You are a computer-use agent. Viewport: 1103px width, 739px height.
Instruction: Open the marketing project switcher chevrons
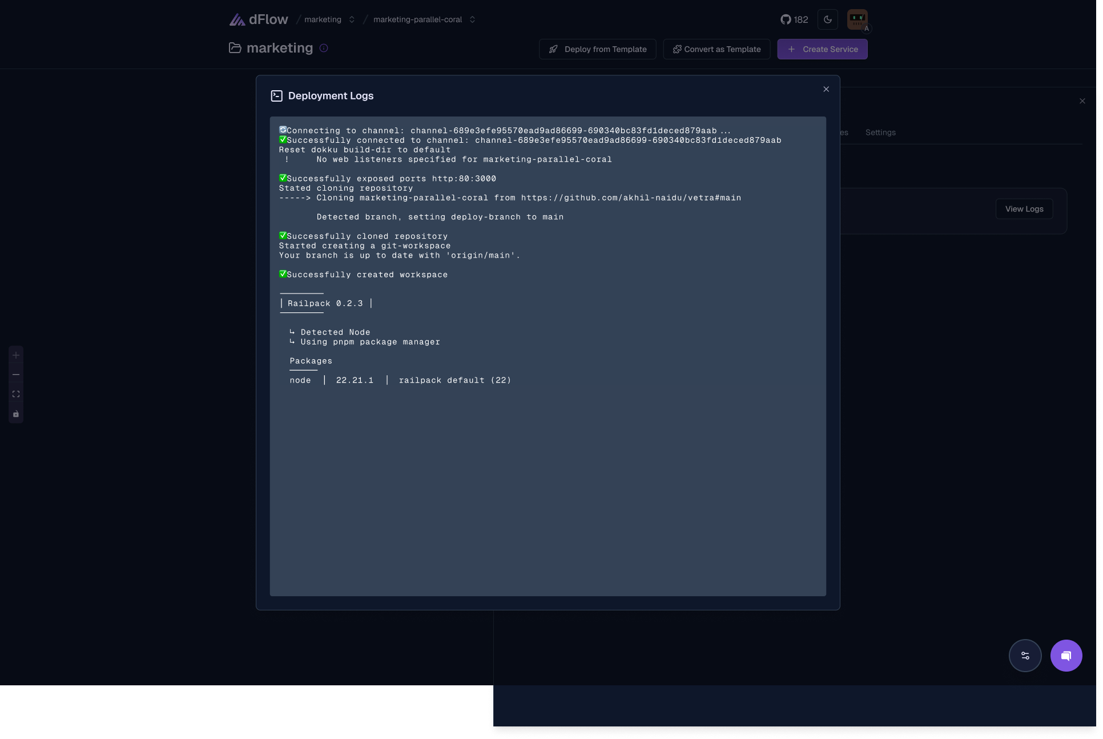tap(351, 19)
